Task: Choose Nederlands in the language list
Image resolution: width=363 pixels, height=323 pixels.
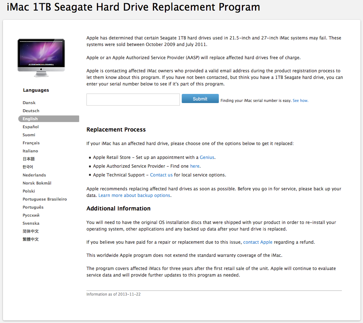Action: (34, 175)
